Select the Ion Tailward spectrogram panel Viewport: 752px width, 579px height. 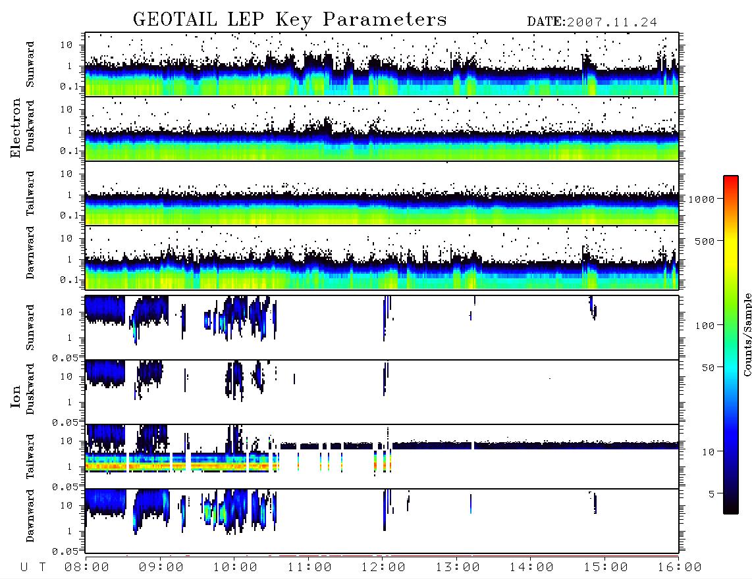[382, 456]
